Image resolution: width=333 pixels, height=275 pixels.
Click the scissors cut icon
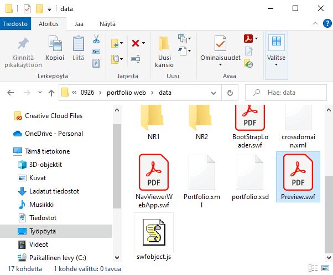click(x=96, y=39)
